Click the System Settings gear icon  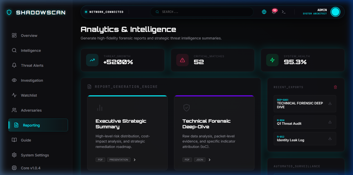(x=14, y=155)
